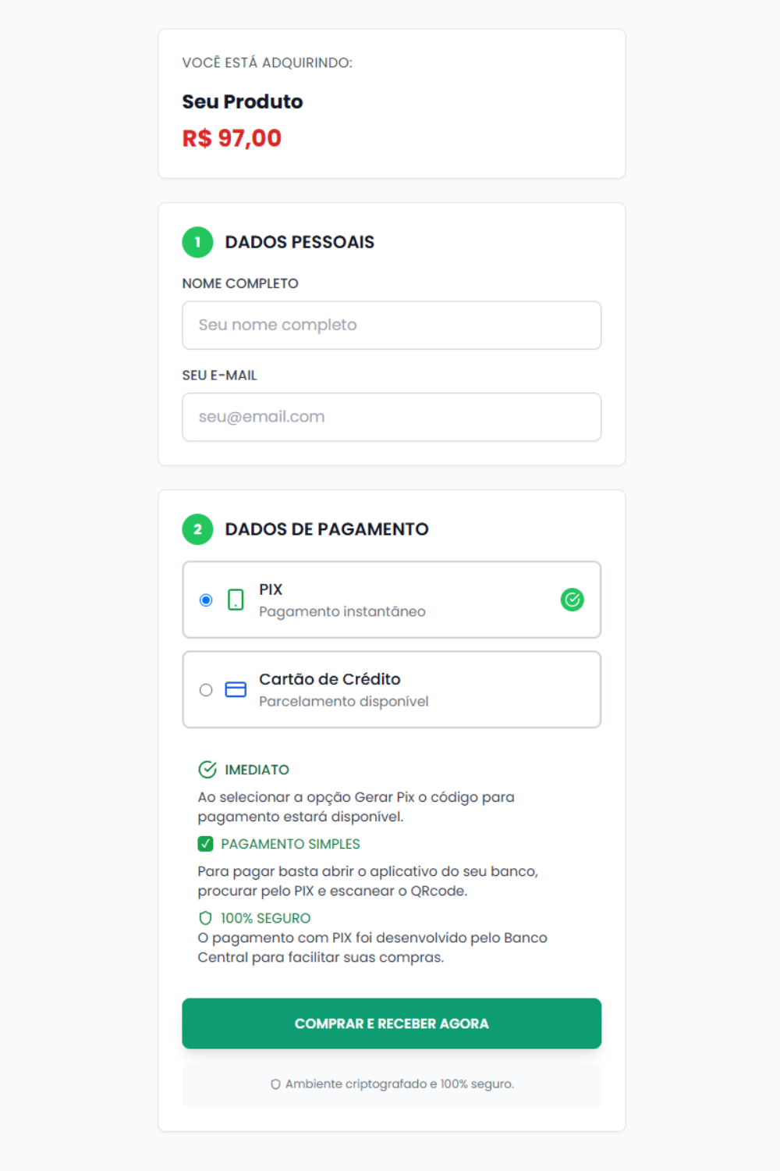Click the Dados de Pagamento heading
This screenshot has width=780, height=1171.
[x=327, y=529]
